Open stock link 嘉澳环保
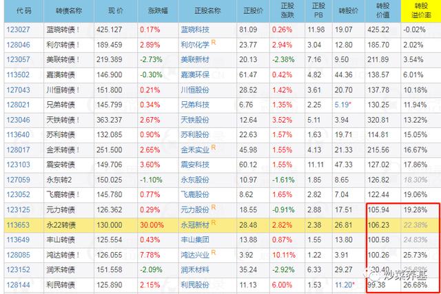This screenshot has width=441, height=294. [195, 75]
